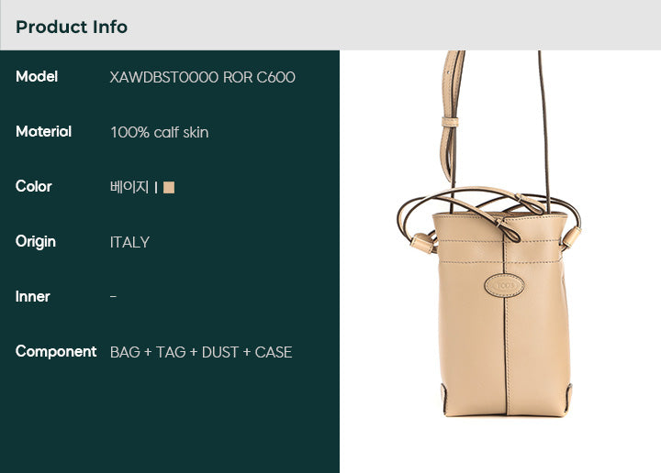Click the beige color swatch square
This screenshot has height=473, width=661.
tap(169, 187)
